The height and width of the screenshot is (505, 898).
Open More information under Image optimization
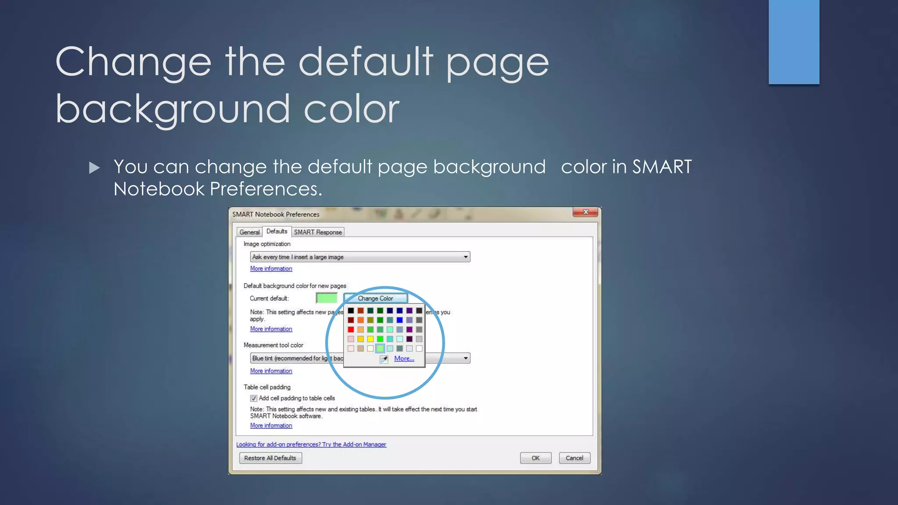[271, 269]
